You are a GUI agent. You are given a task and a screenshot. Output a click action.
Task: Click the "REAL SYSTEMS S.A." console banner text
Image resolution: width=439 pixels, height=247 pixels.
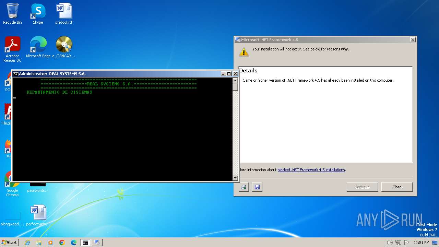click(110, 84)
